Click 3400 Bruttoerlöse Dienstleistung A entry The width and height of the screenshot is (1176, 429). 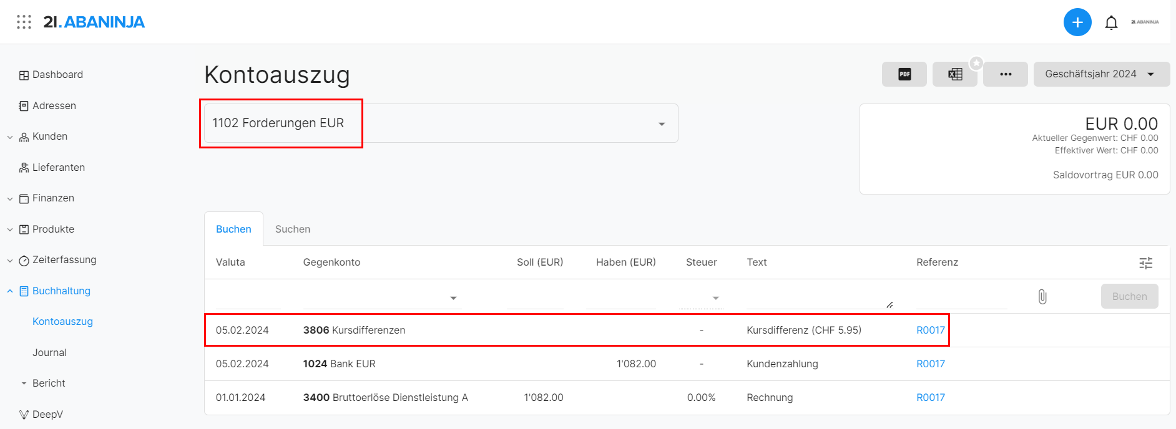coord(385,397)
